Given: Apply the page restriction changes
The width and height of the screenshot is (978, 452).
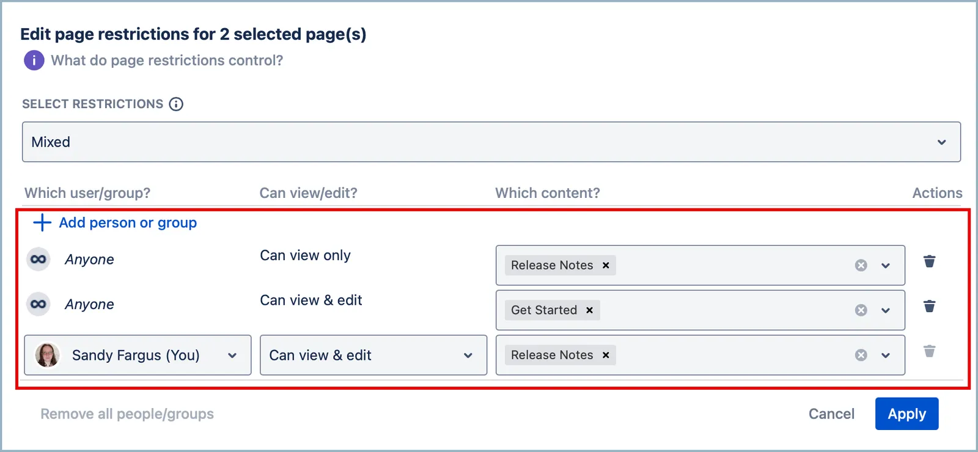Looking at the screenshot, I should click(906, 414).
